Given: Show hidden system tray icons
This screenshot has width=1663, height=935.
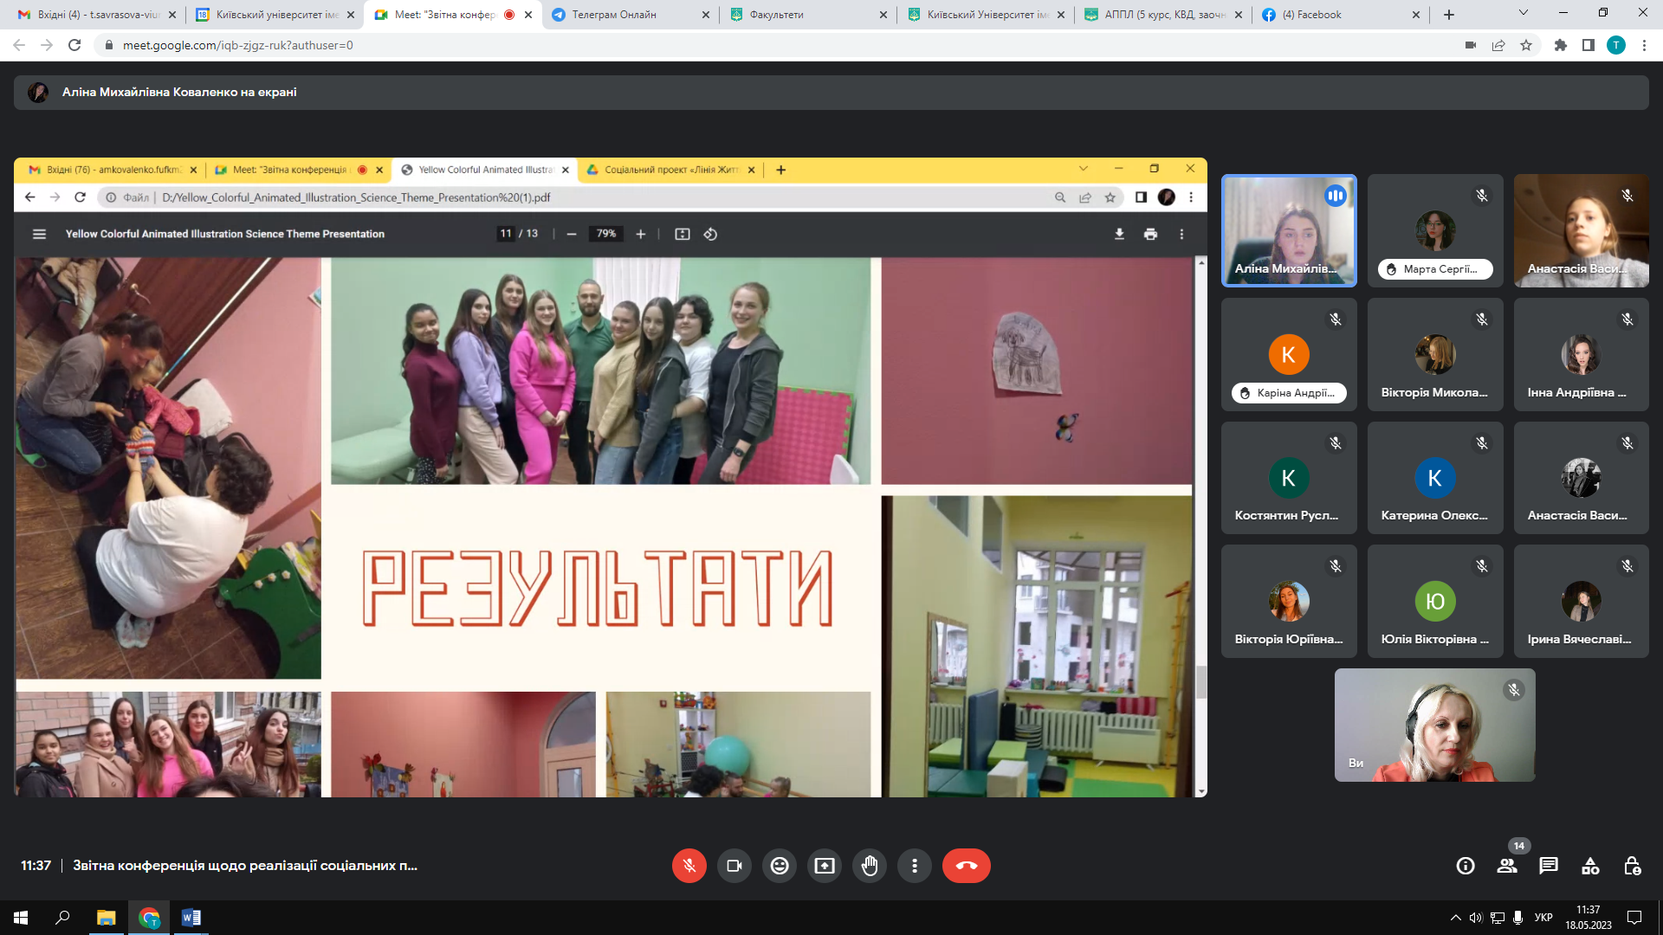Looking at the screenshot, I should tap(1455, 918).
